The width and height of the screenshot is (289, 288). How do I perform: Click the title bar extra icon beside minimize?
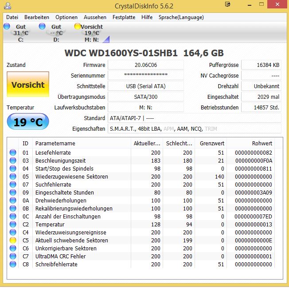tap(228, 4)
